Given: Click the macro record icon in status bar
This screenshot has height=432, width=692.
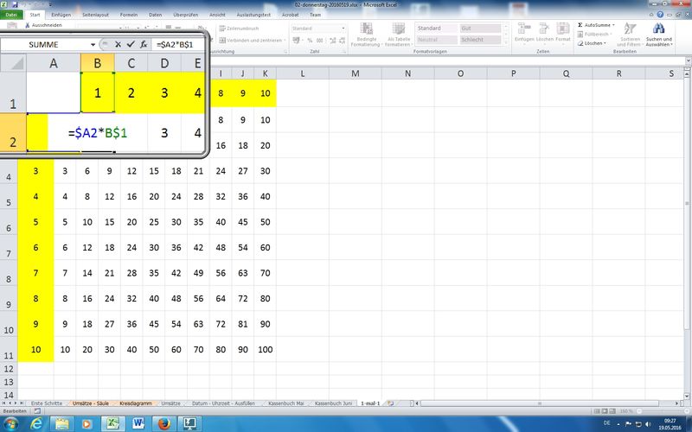Looking at the screenshot, I should (37, 411).
